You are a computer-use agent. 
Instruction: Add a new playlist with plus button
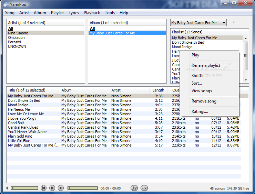(x=234, y=22)
